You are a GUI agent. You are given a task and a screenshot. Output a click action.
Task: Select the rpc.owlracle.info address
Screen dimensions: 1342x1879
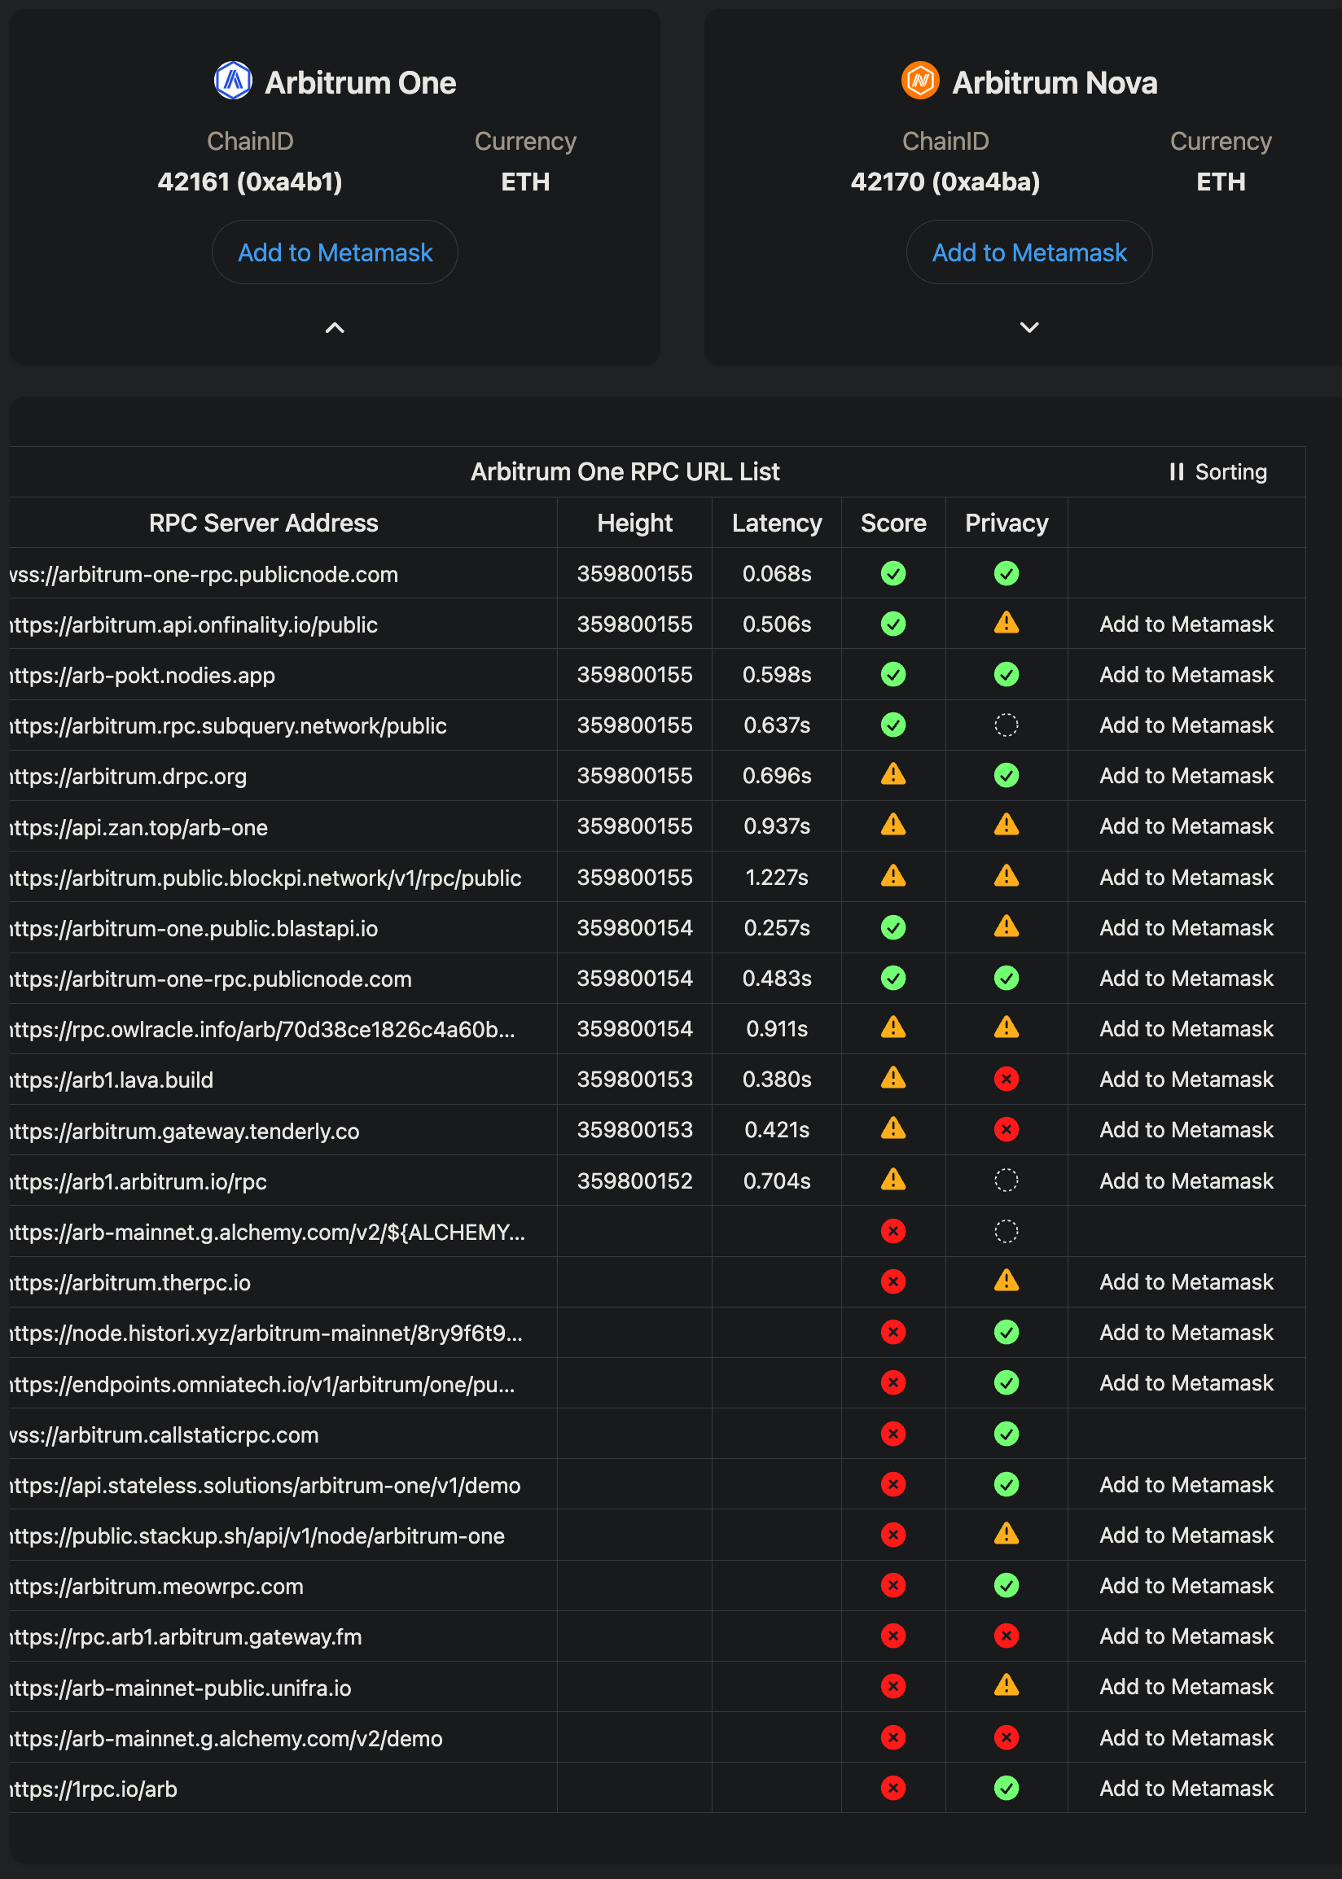pos(263,1029)
